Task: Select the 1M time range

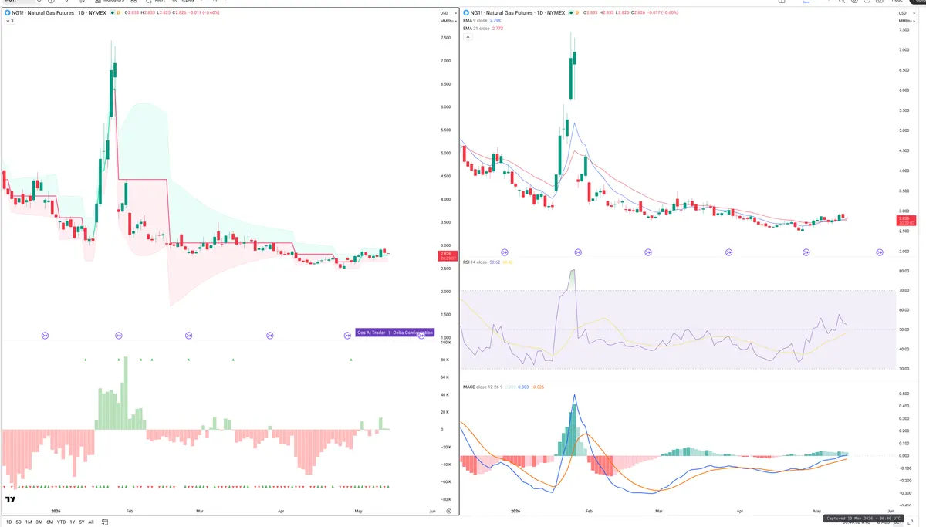Action: (29, 522)
